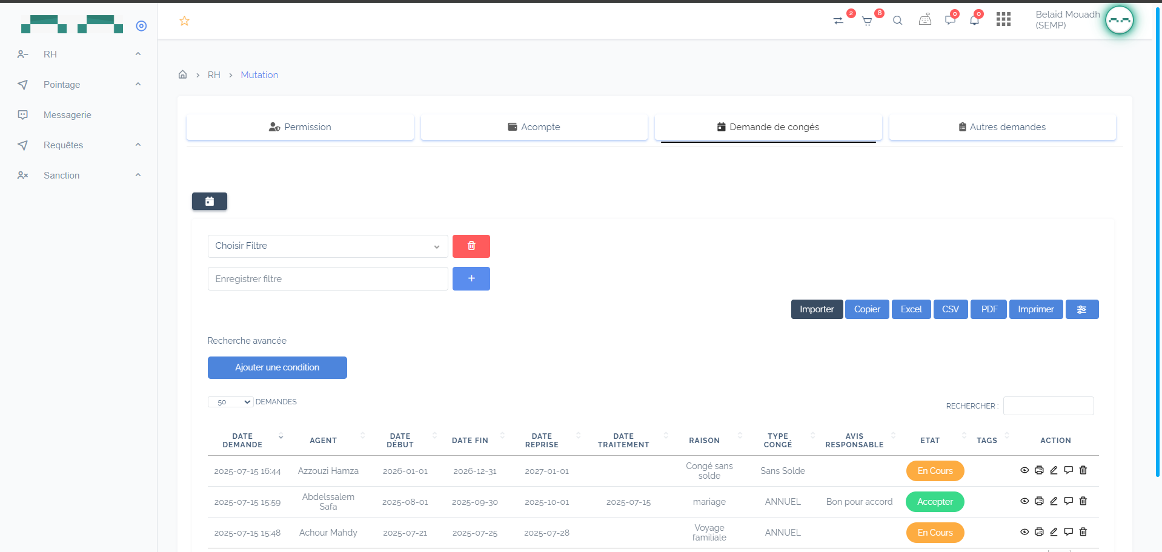Click the Accepter status badge
1162x552 pixels.
[x=935, y=502]
